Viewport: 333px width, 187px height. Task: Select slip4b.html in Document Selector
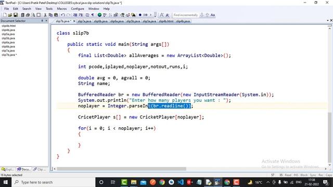click(8, 26)
